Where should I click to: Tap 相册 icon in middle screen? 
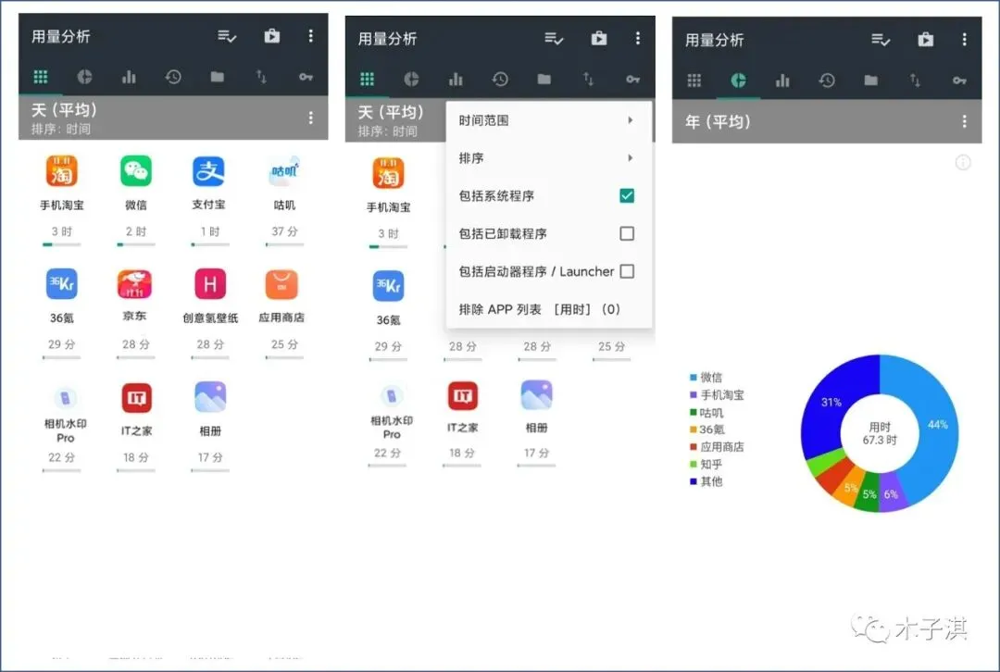pyautogui.click(x=537, y=394)
